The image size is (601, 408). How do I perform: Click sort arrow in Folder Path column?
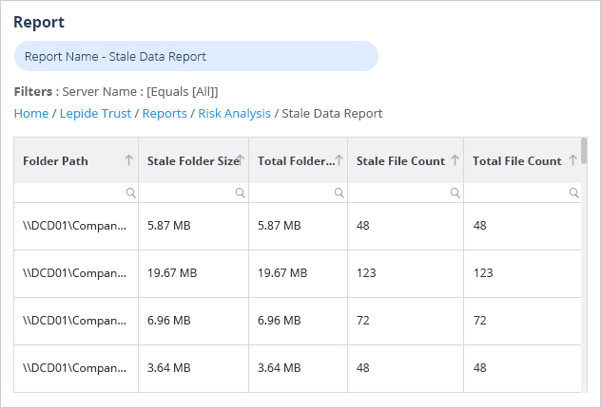point(128,160)
